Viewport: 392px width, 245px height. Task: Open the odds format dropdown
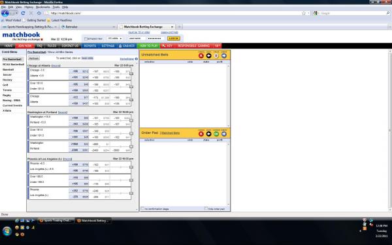pyautogui.click(x=115, y=39)
